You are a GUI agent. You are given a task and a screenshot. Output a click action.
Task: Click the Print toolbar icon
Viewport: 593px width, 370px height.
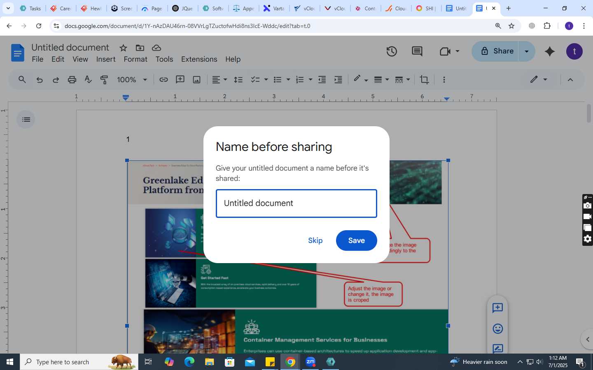tap(72, 80)
